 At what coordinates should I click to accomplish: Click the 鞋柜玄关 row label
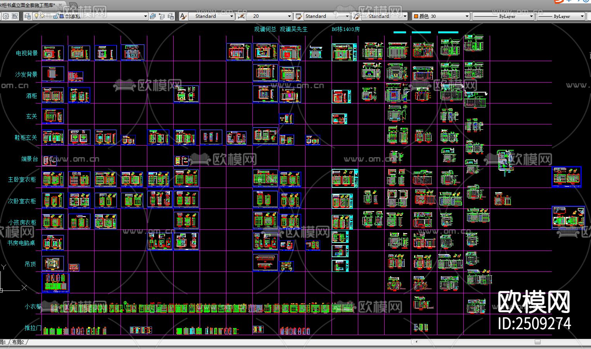[x=26, y=138]
